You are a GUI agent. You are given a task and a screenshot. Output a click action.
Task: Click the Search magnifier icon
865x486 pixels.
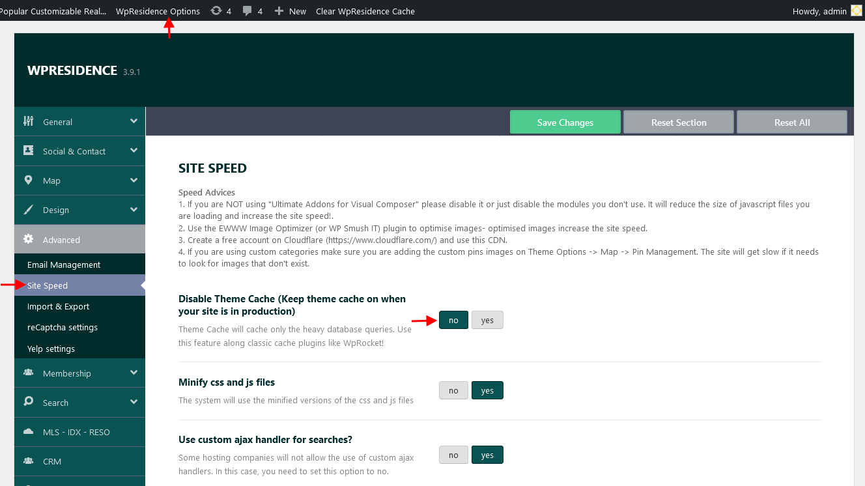pos(28,402)
